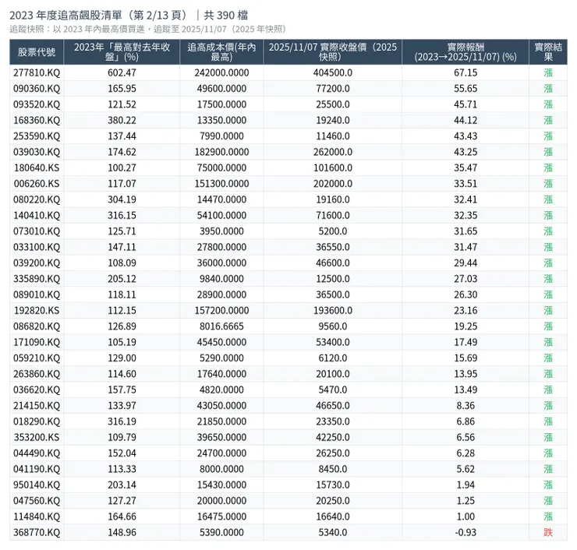Click the 304.19 percentage value
The image size is (577, 550).
(122, 199)
